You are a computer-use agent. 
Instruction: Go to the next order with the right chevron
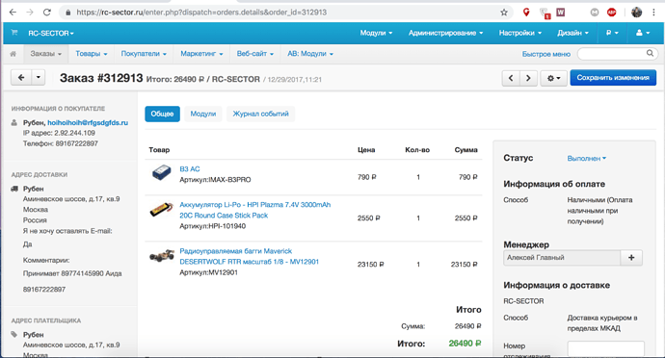[528, 78]
